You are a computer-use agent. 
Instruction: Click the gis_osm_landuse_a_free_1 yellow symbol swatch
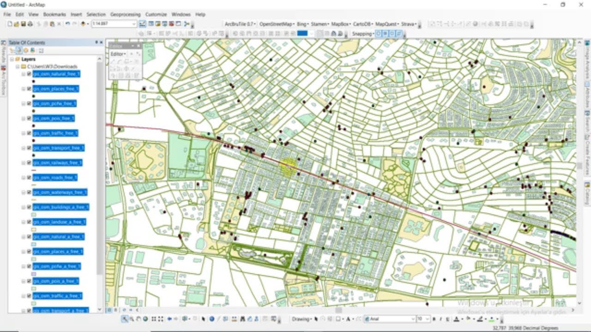(x=34, y=230)
